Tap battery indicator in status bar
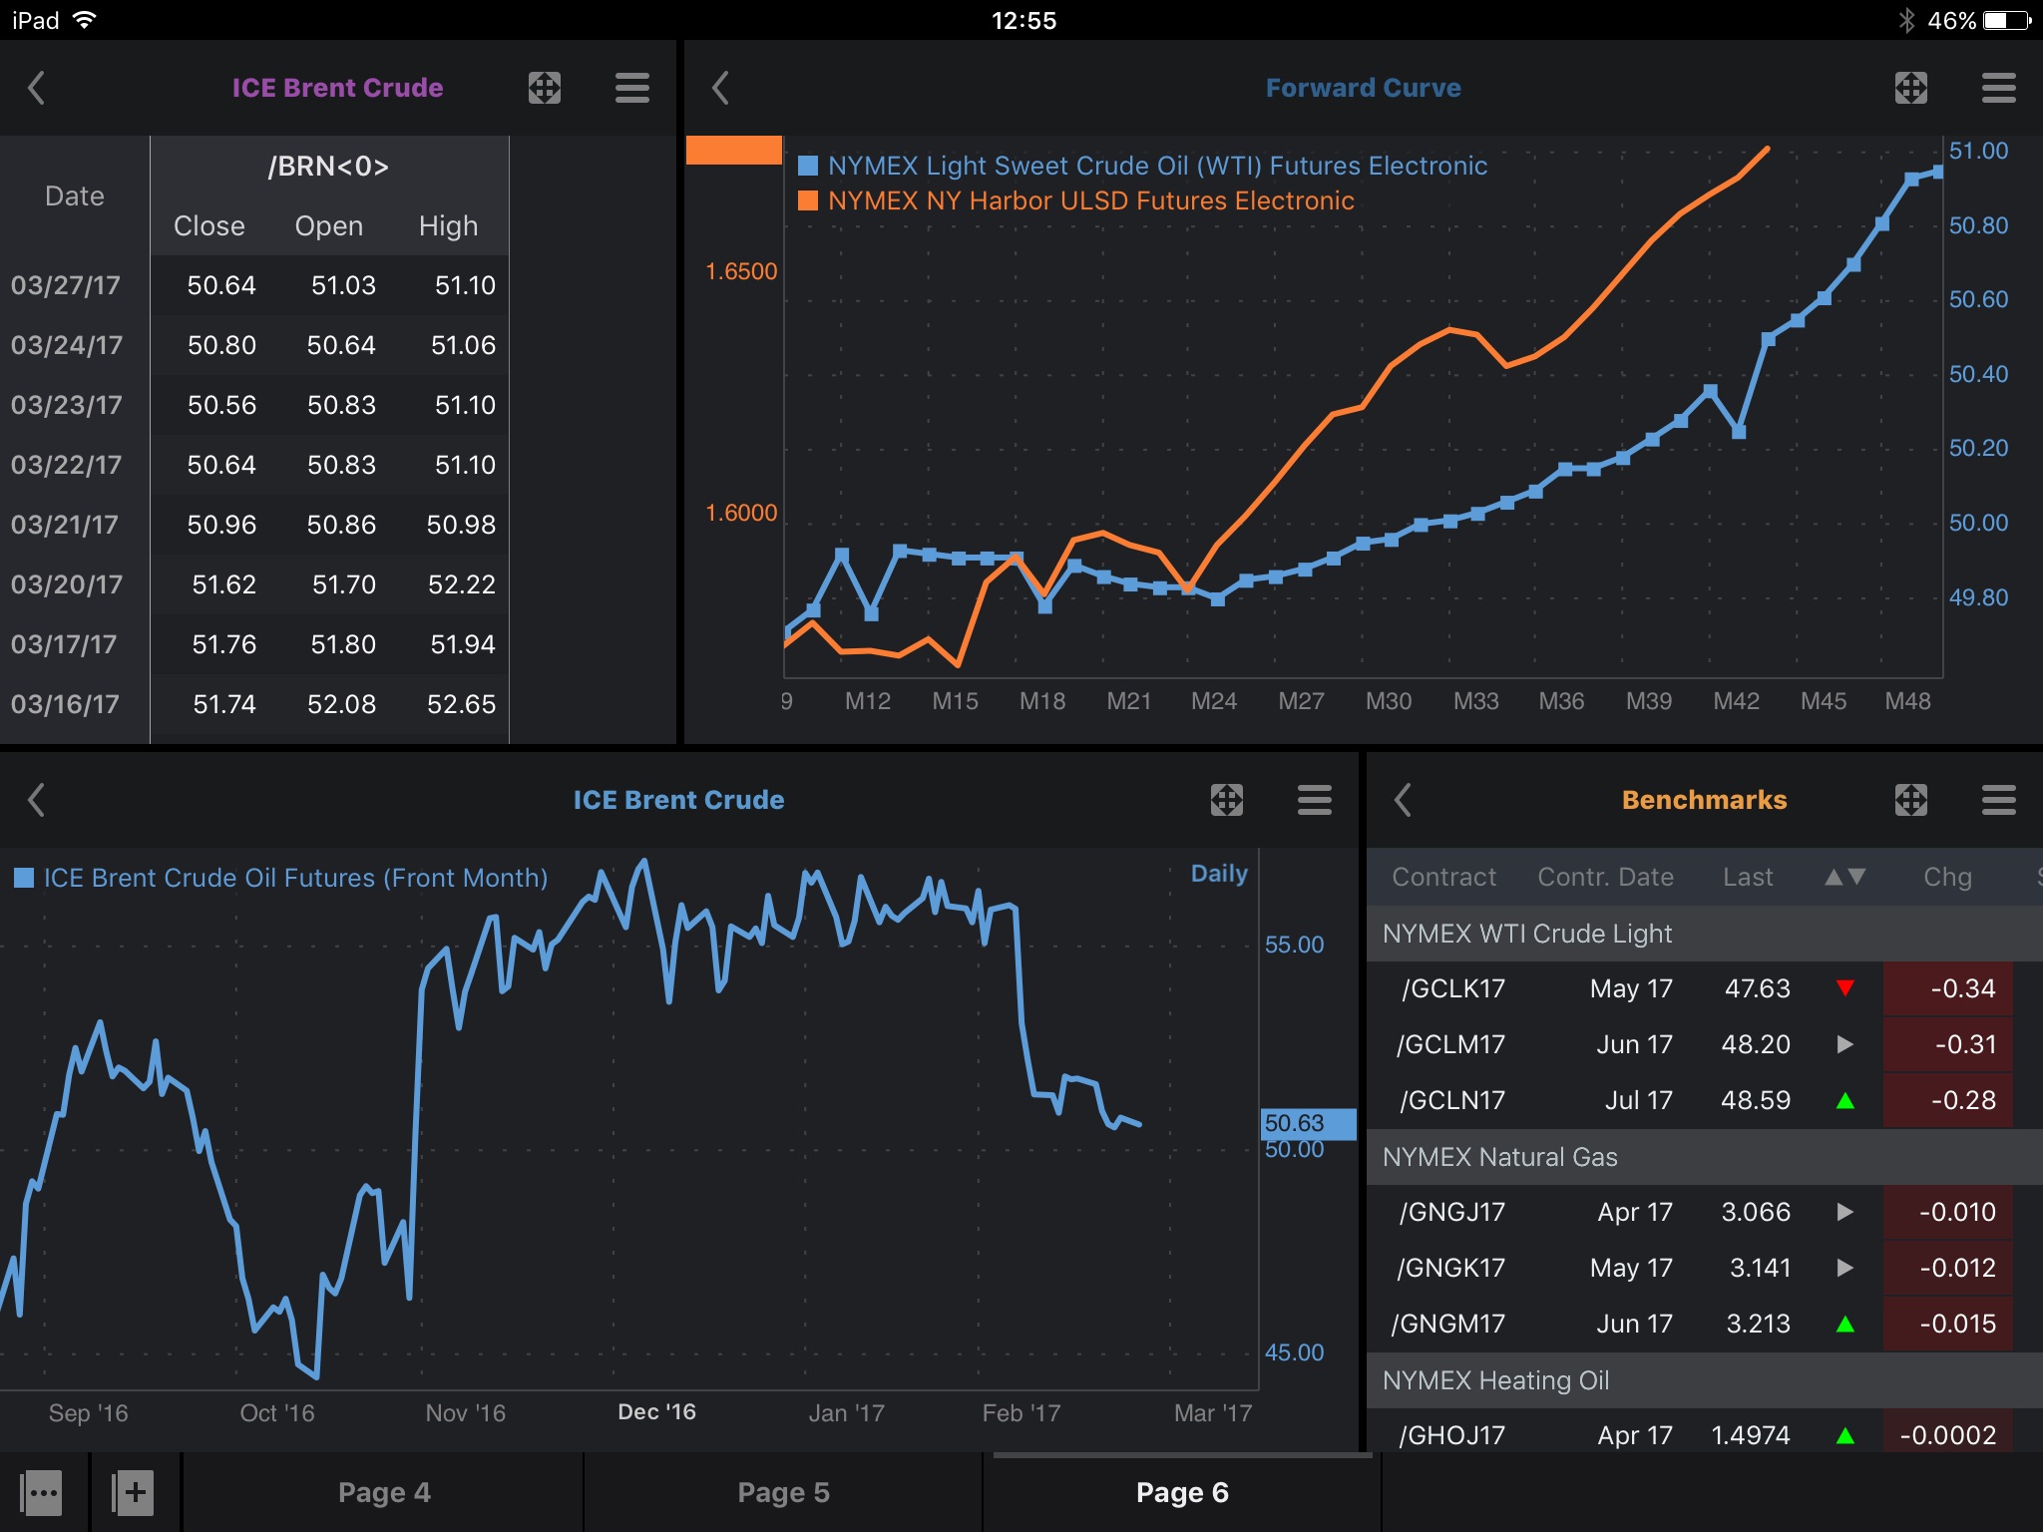 point(2007,20)
